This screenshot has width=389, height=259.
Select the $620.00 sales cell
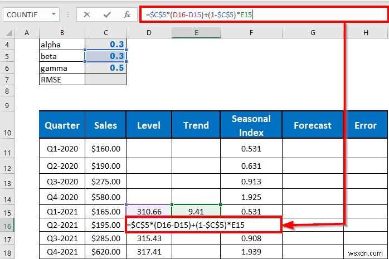point(106,252)
